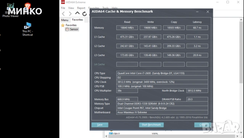Click the AIDA64 up-level arrow icon

(x=77, y=14)
